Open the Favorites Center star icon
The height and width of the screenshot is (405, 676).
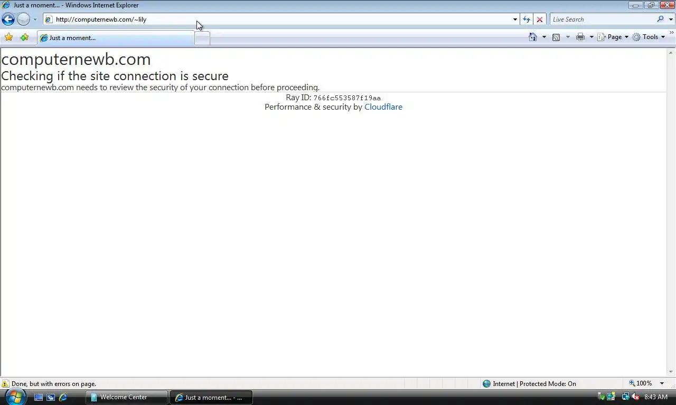click(8, 37)
